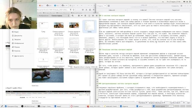Open the study_2021-202 Firefox taskbar item
Viewport: 192px width, 108px height.
94,106
